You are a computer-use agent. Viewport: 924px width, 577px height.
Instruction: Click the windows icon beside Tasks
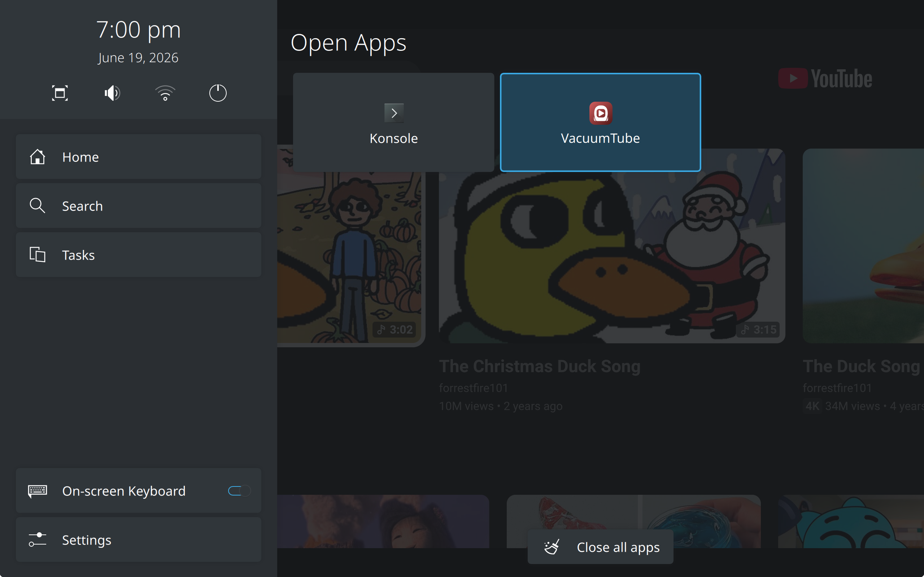[x=38, y=255]
